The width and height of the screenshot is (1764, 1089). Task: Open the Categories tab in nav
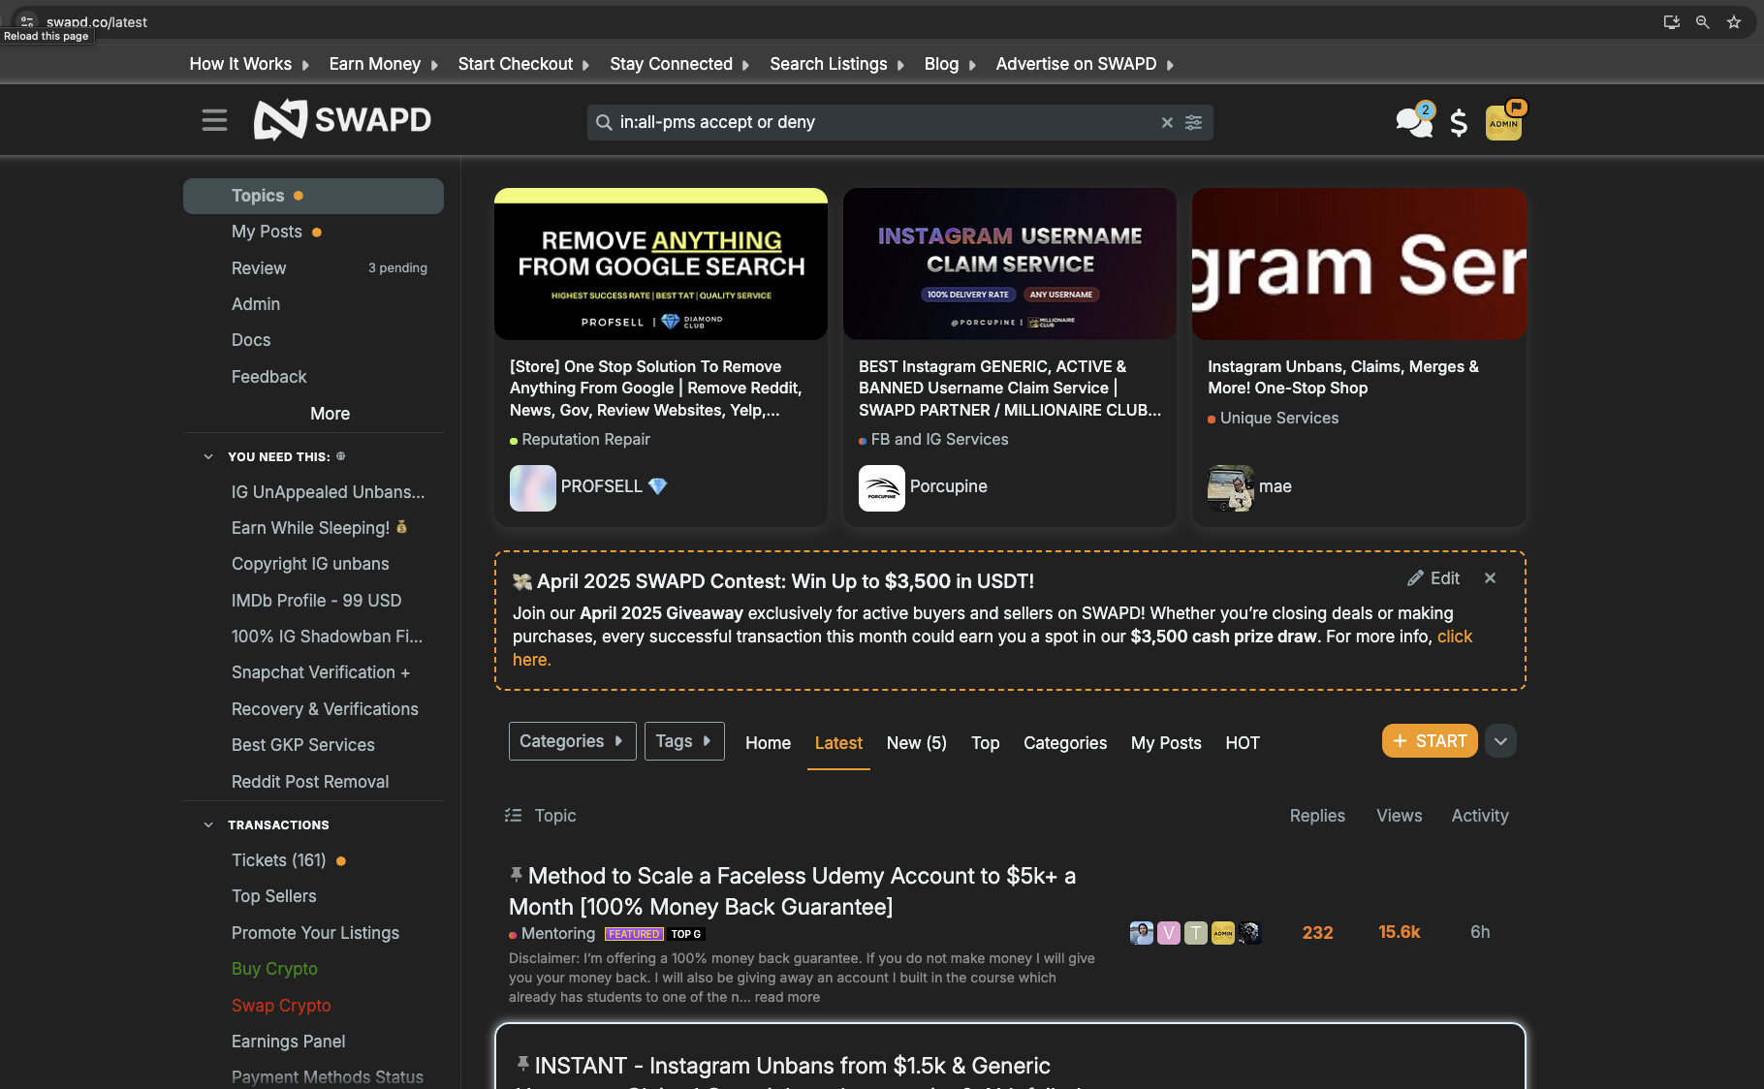pos(1065,743)
